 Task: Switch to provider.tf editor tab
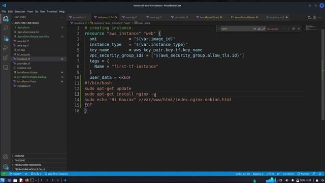79,17
